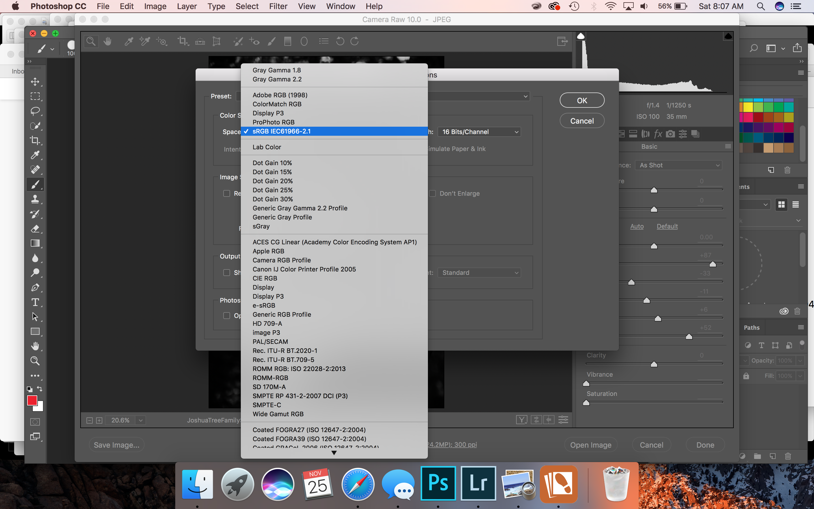Image resolution: width=814 pixels, height=509 pixels.
Task: Click the OK button
Action: [x=582, y=101]
